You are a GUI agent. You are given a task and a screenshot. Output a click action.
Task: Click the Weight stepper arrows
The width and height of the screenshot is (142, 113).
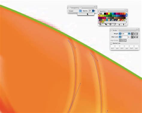pyautogui.click(x=120, y=34)
